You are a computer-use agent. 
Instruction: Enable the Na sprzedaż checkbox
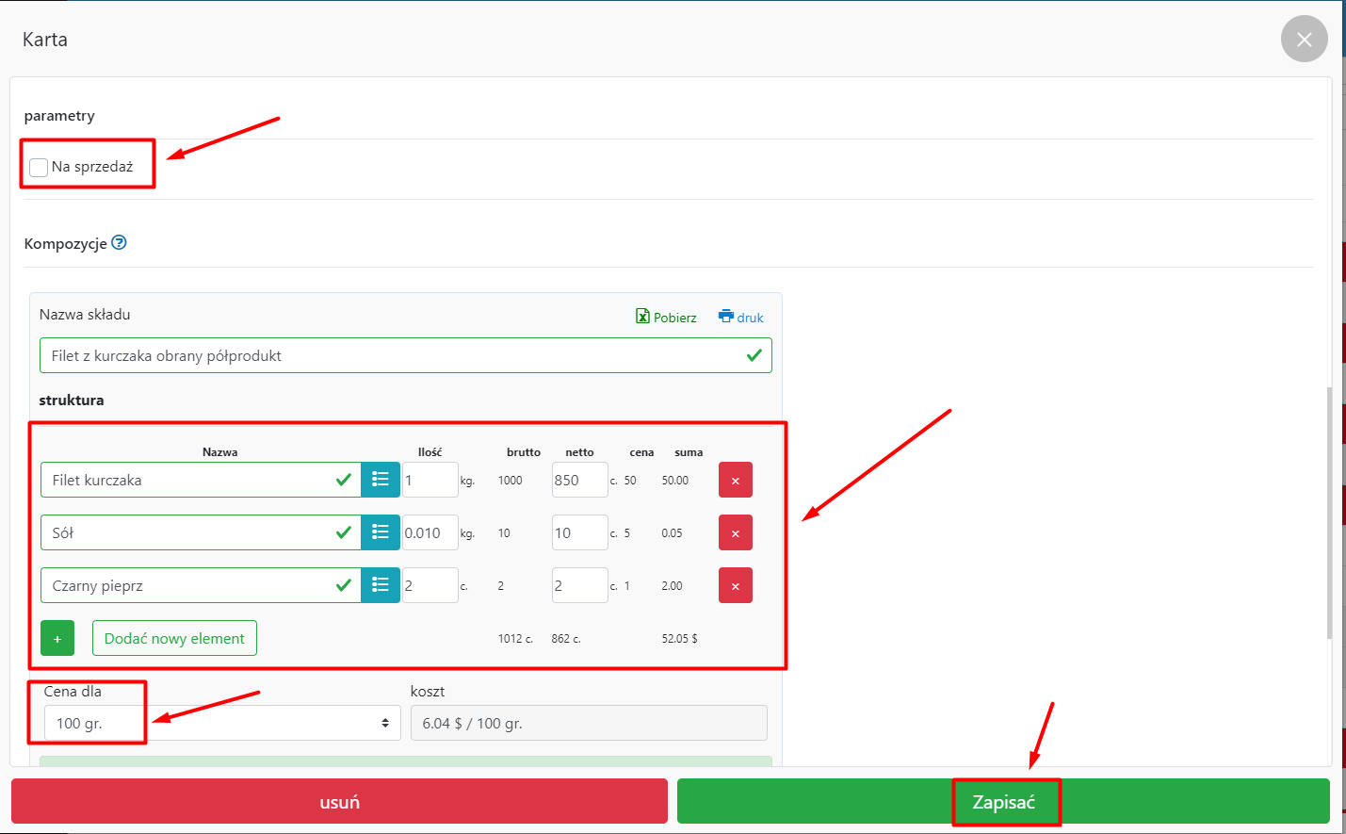coord(39,168)
